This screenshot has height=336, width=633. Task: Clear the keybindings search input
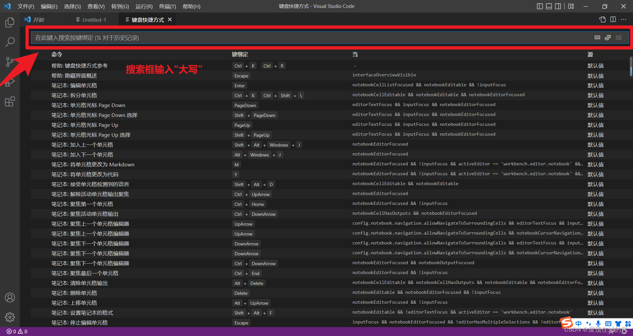(618, 38)
